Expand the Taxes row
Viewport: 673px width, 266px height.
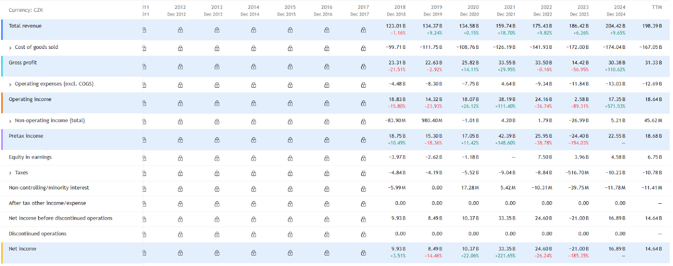11,173
